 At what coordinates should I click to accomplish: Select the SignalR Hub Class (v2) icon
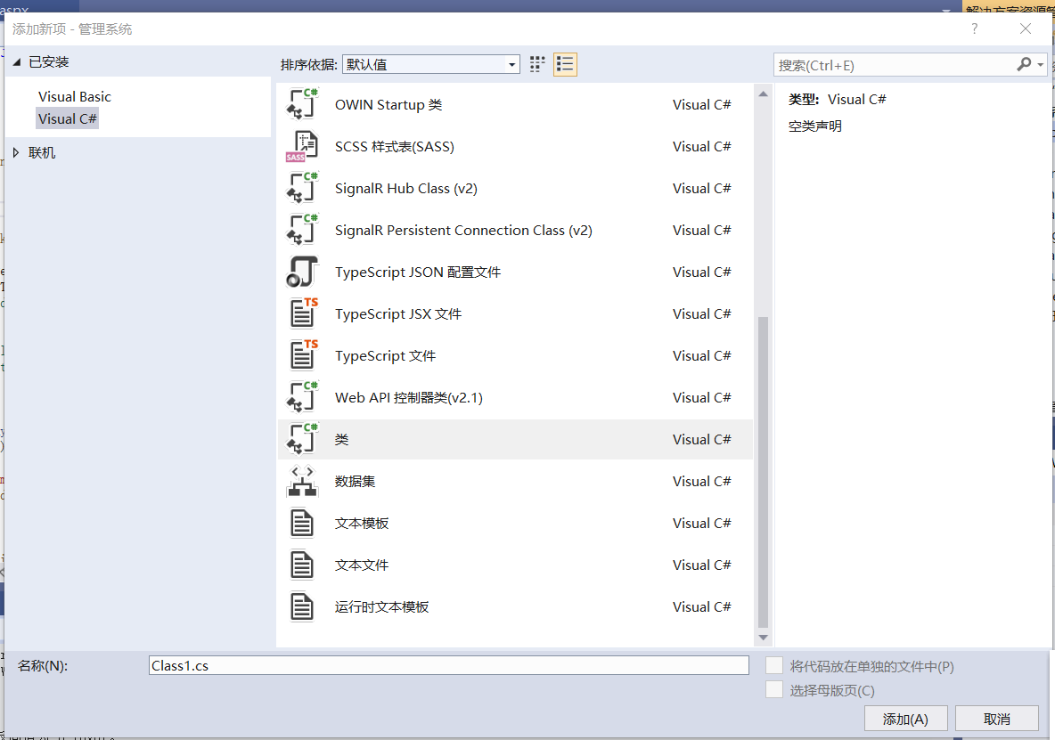click(302, 188)
